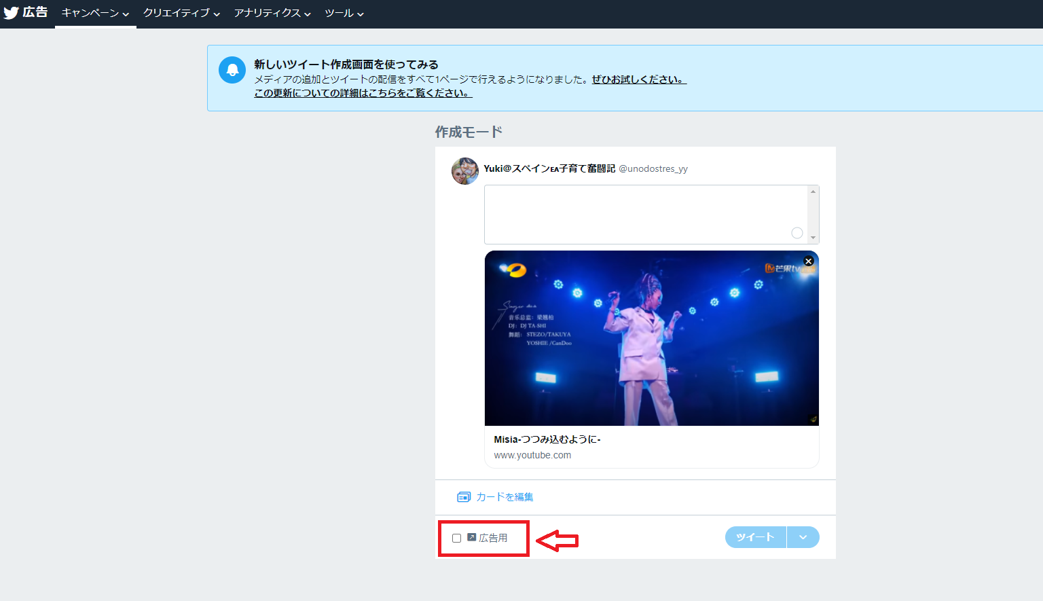Screen dimensions: 1043x601
Task: Click カードを編集 link
Action: [x=505, y=497]
